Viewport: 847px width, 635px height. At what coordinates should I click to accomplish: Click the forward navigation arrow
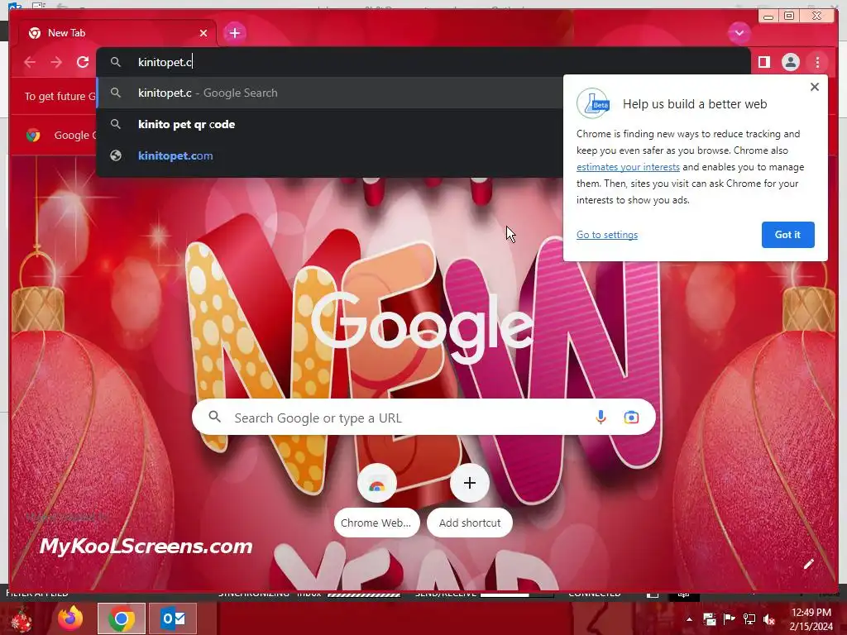(56, 62)
